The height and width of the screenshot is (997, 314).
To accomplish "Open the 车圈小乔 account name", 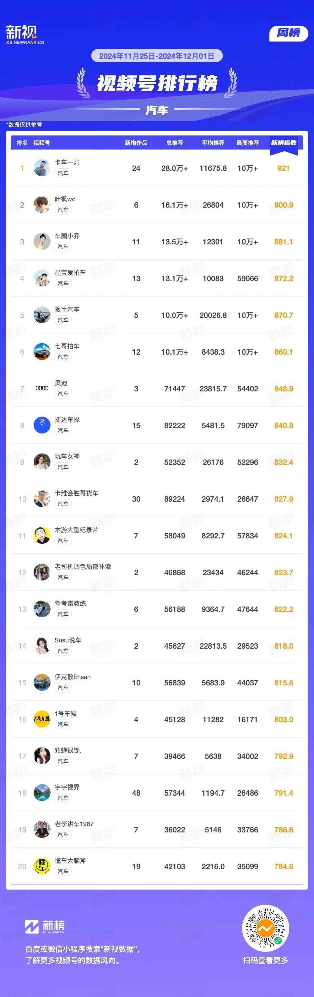I will pyautogui.click(x=67, y=236).
